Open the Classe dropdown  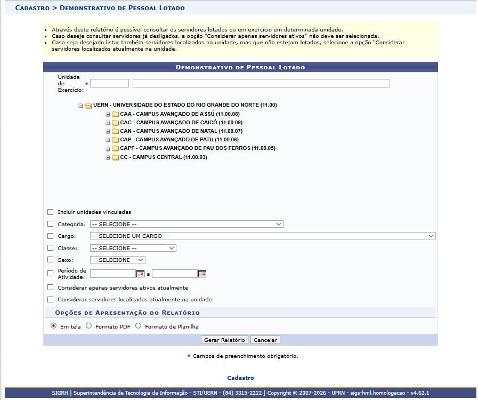pos(133,249)
